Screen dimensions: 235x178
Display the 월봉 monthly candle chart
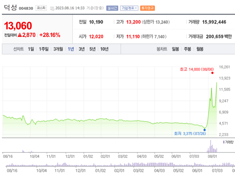click(200, 49)
